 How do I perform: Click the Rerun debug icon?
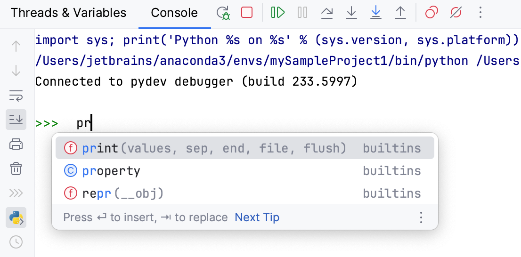(x=223, y=13)
